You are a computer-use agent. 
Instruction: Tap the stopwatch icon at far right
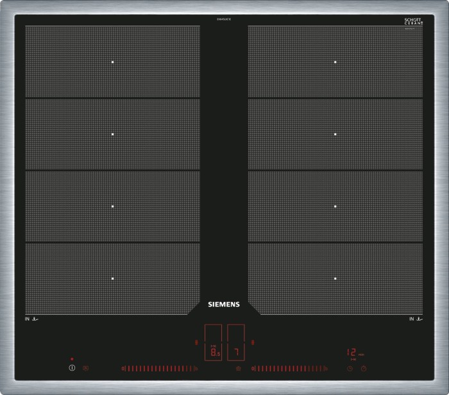364,368
